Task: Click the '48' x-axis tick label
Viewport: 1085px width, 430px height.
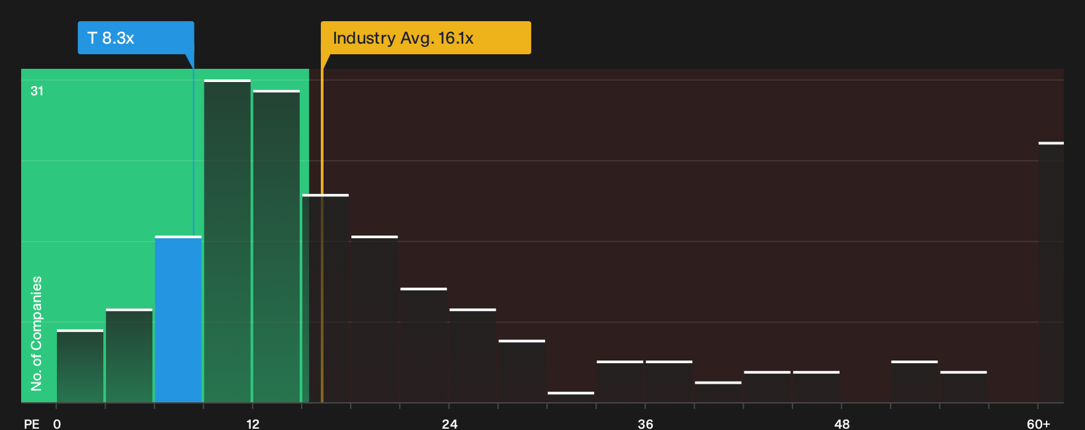Action: 842,423
